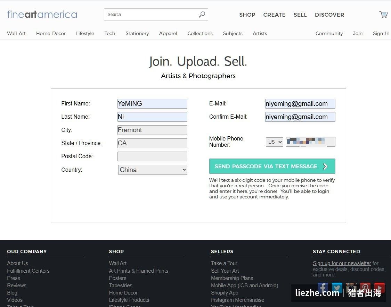The width and height of the screenshot is (391, 307).
Task: Click into the Postal Code field
Action: pos(152,156)
